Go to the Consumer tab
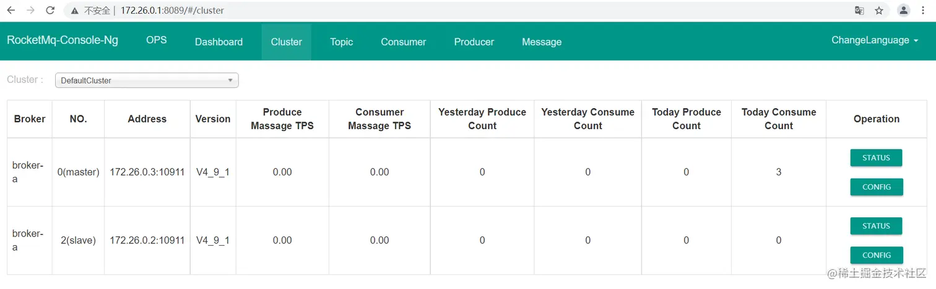This screenshot has width=936, height=289. tap(403, 42)
